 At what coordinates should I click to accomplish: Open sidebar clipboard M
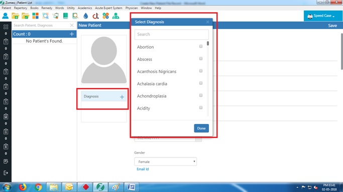(x=6, y=116)
